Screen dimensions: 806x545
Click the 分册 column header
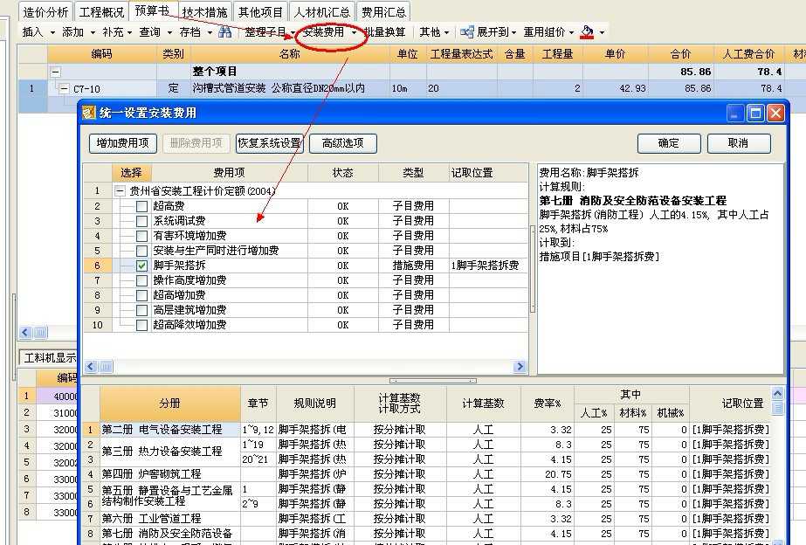click(x=170, y=404)
